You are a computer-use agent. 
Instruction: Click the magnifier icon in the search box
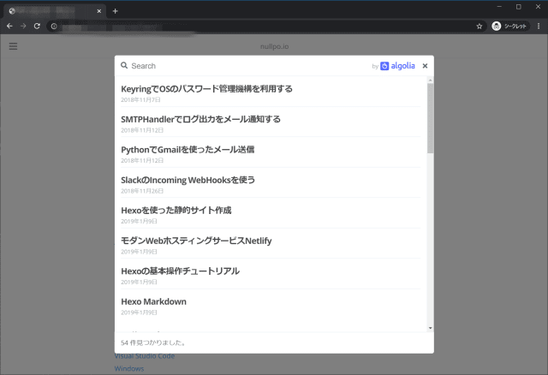tap(124, 65)
